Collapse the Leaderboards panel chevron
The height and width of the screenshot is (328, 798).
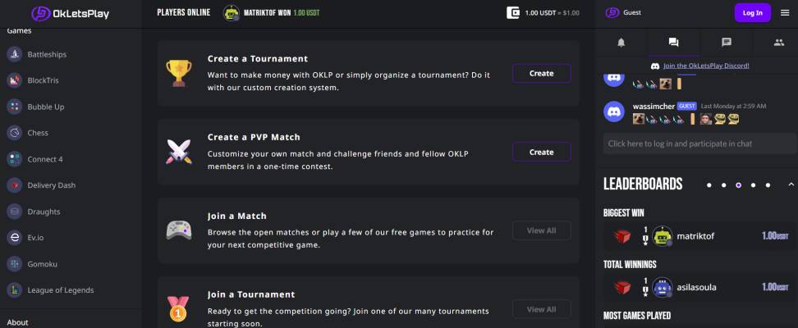point(791,184)
